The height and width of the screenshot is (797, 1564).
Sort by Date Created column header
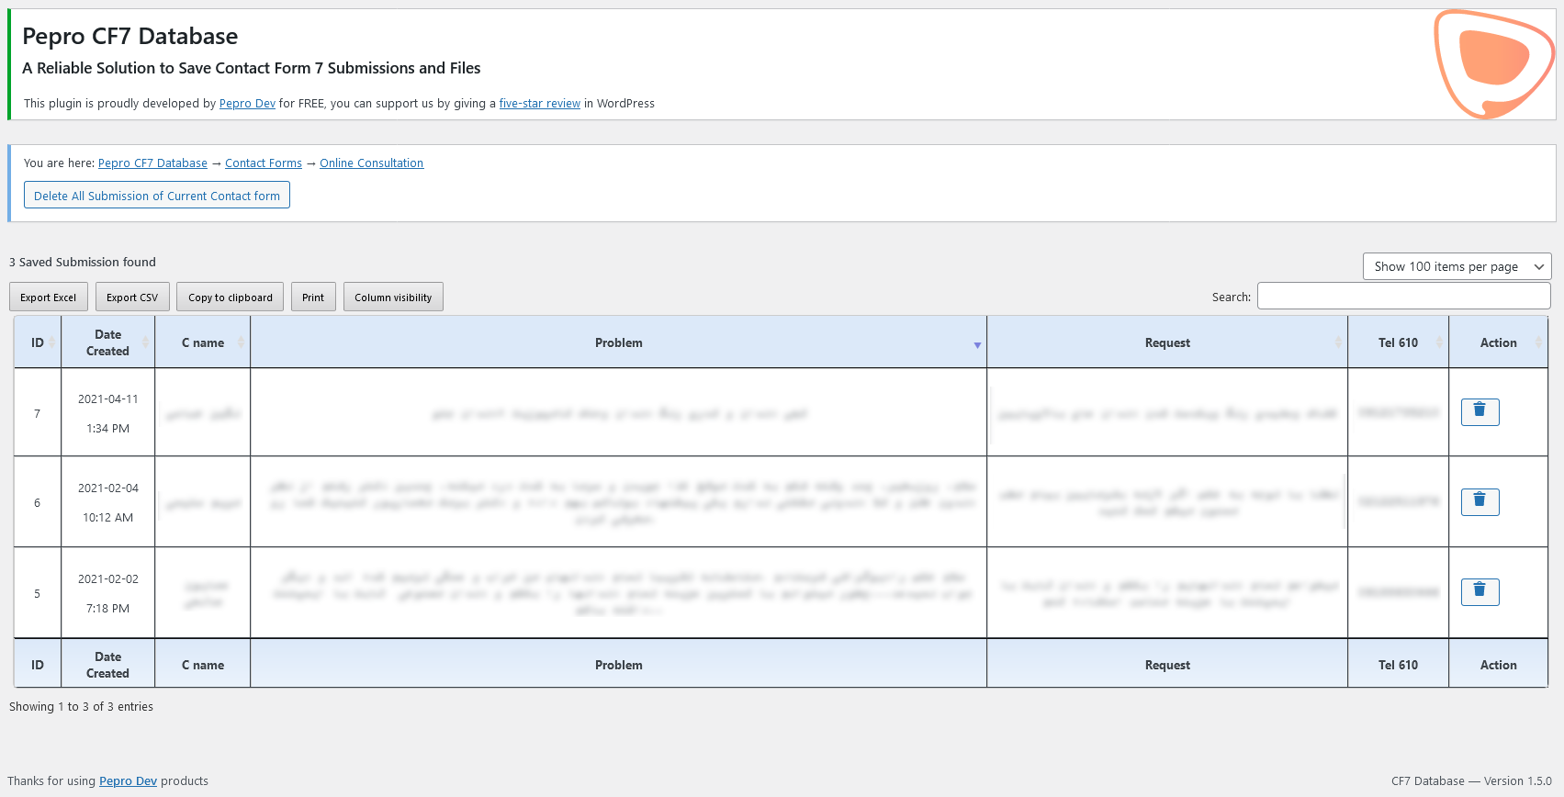click(108, 342)
